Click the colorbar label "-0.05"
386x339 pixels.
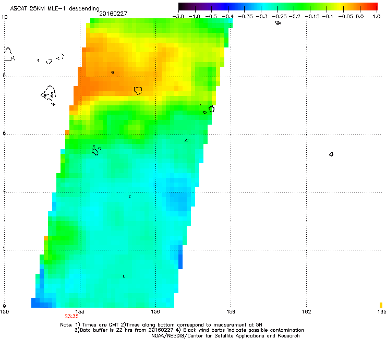click(x=346, y=17)
